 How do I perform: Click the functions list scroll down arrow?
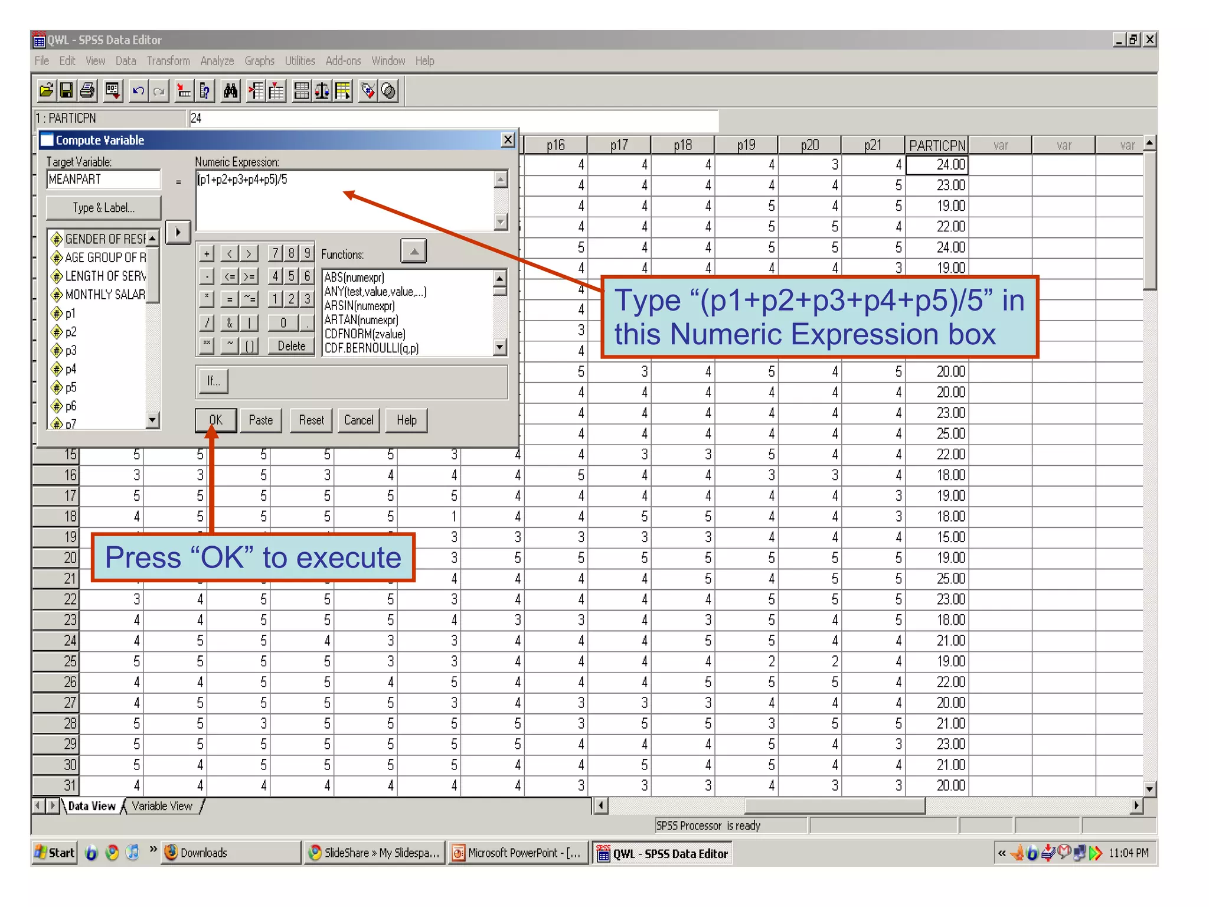[x=500, y=348]
